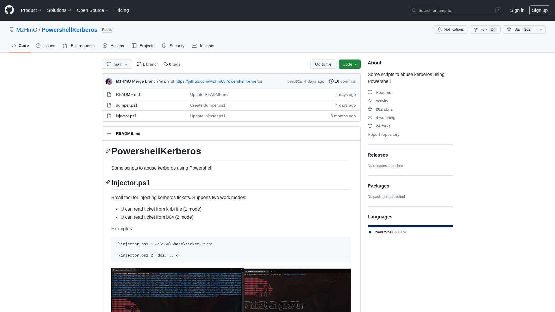Open the GitHub homepage logo
The image size is (555, 312).
(9, 10)
